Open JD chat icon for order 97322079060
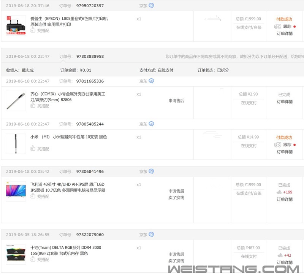The width and height of the screenshot is (304, 278). click(151, 234)
